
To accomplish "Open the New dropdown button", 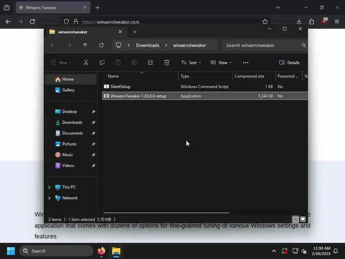I will coord(61,62).
